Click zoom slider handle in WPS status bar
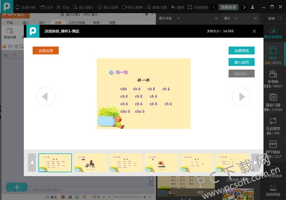The image size is (286, 200). click(112, 197)
